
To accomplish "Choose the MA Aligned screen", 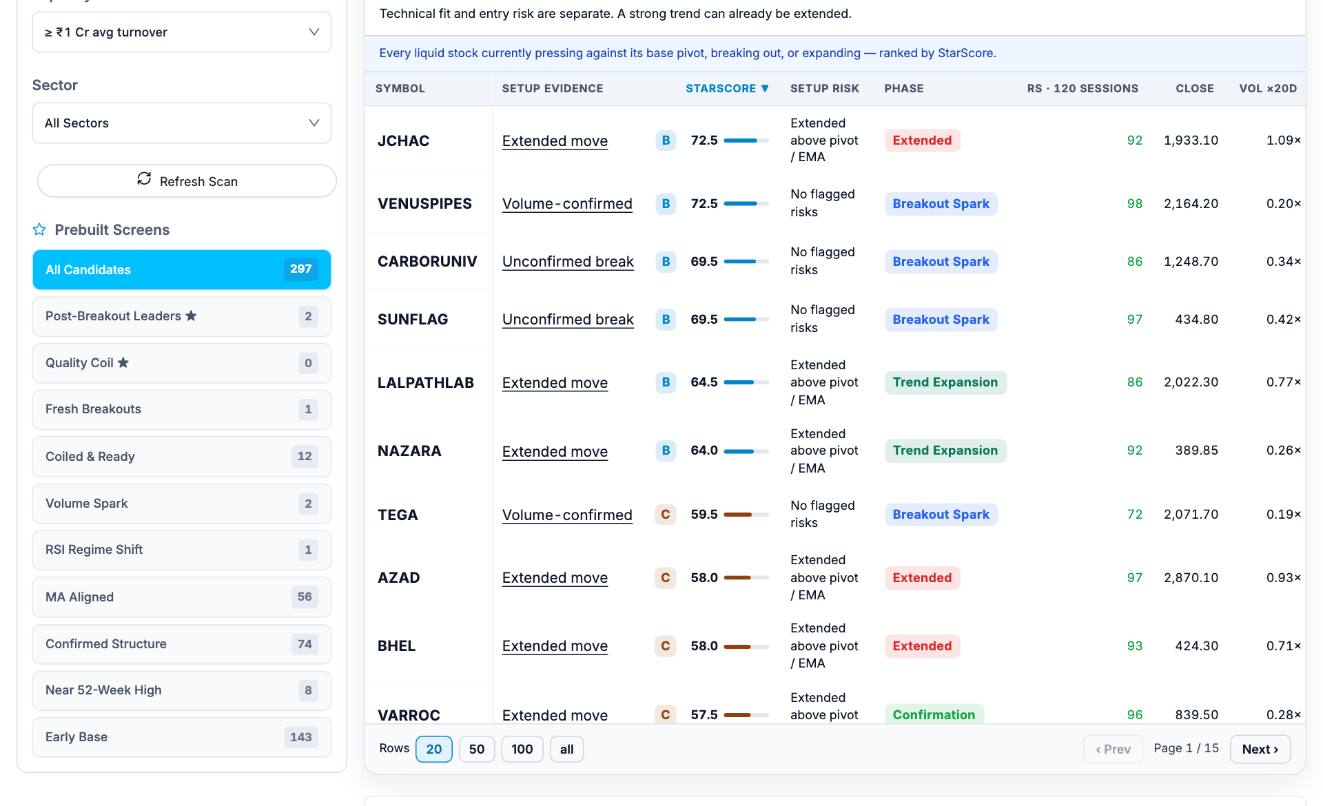I will pyautogui.click(x=182, y=597).
